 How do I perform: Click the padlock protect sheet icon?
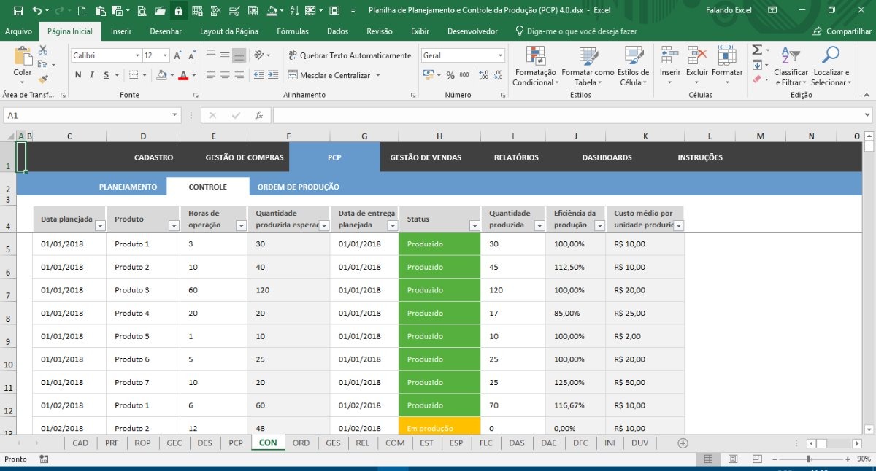coord(178,11)
